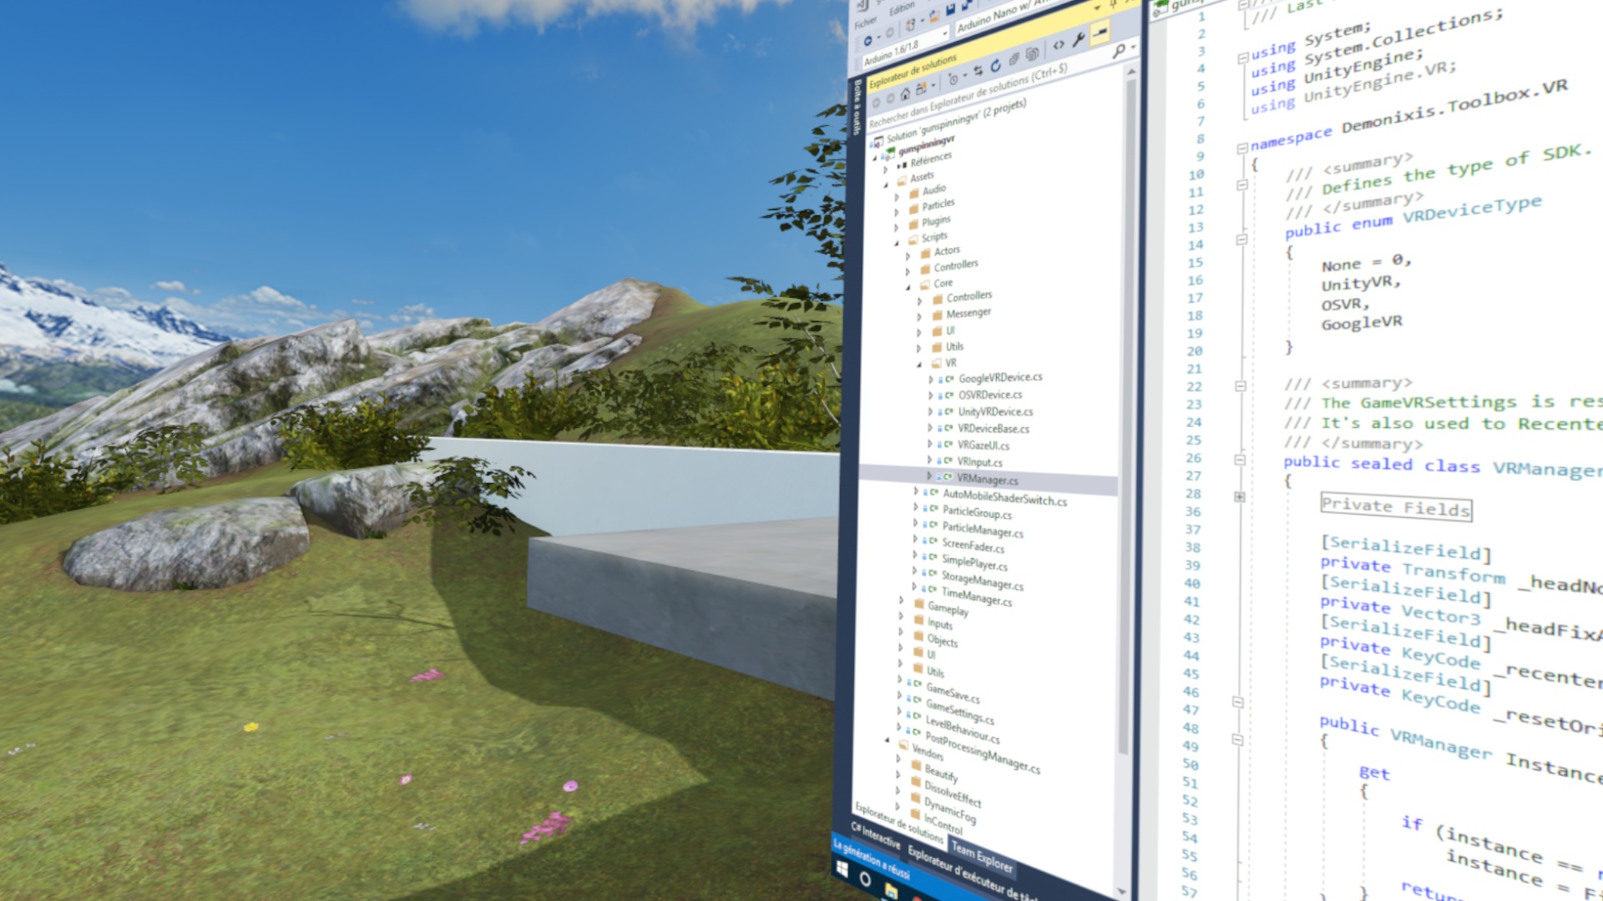
Task: Open the Arduino 1.6/1.8 dropdown
Action: pyautogui.click(x=905, y=48)
